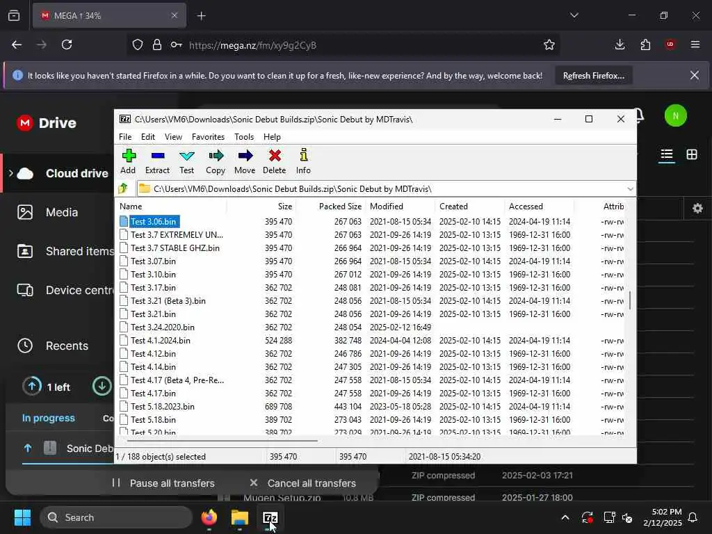Sort files by Size column header
This screenshot has width=712, height=534.
click(261, 206)
